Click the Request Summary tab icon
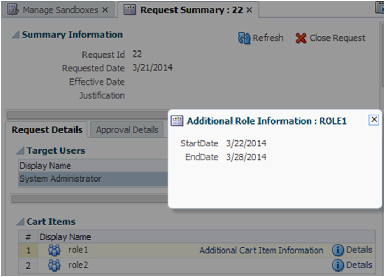 130,10
